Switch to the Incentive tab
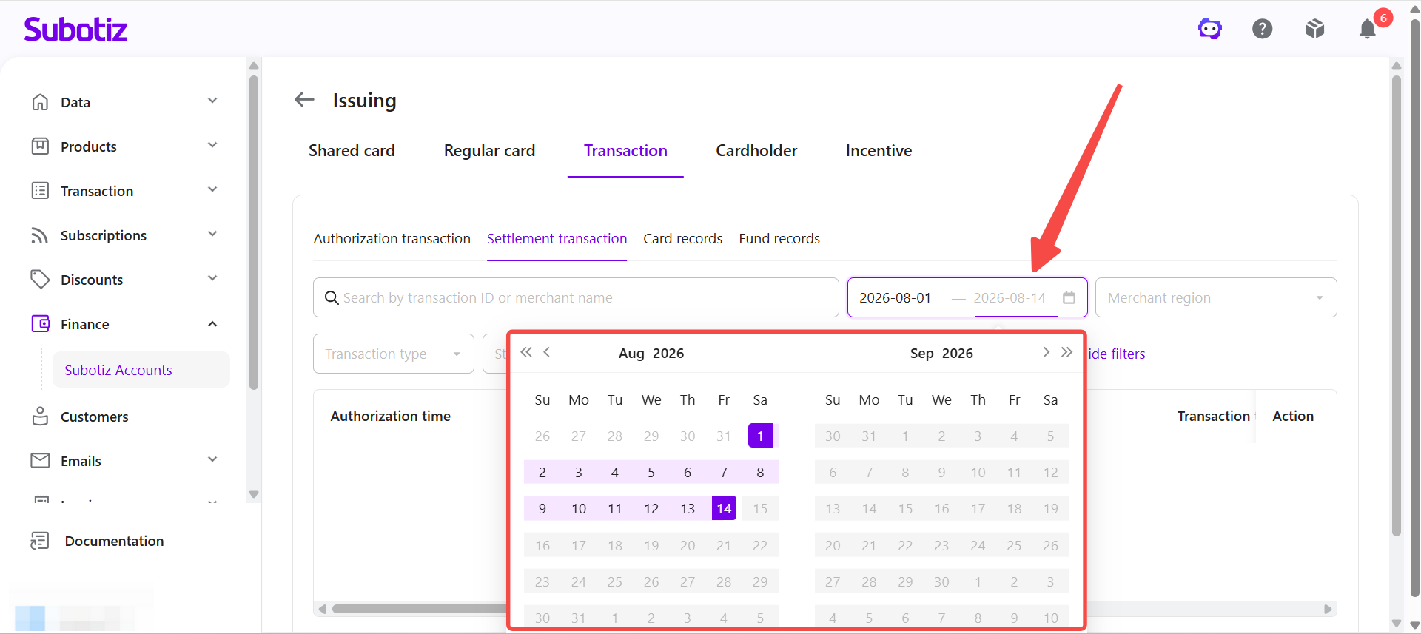The width and height of the screenshot is (1421, 634). [879, 150]
